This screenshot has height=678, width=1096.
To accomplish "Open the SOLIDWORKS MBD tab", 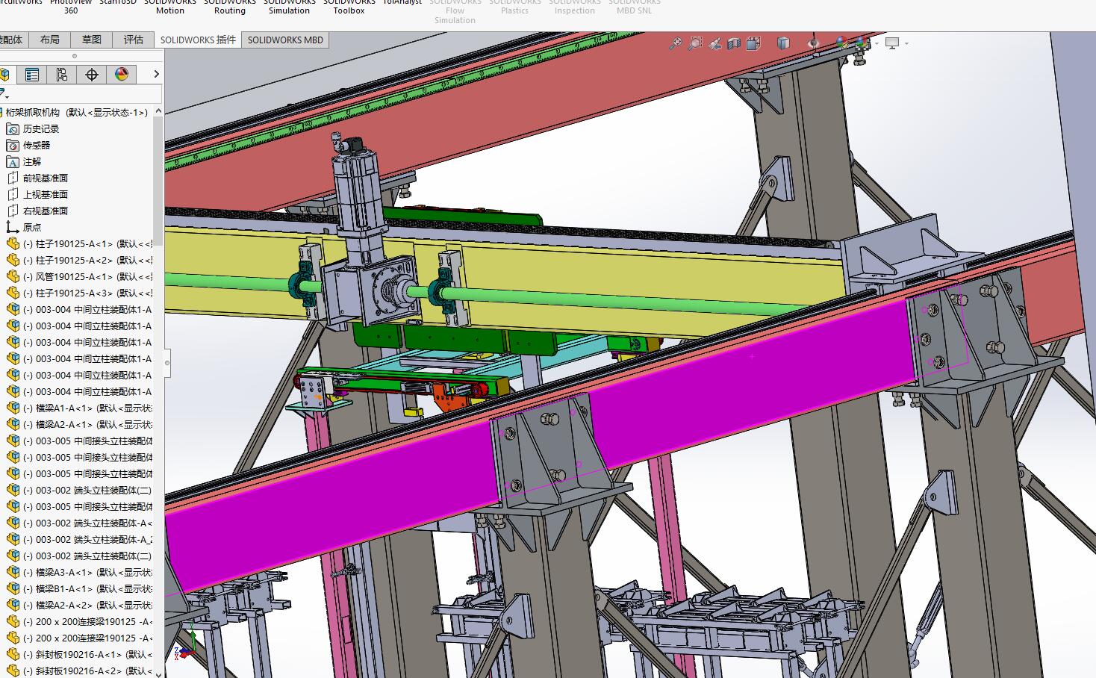I will click(x=285, y=40).
